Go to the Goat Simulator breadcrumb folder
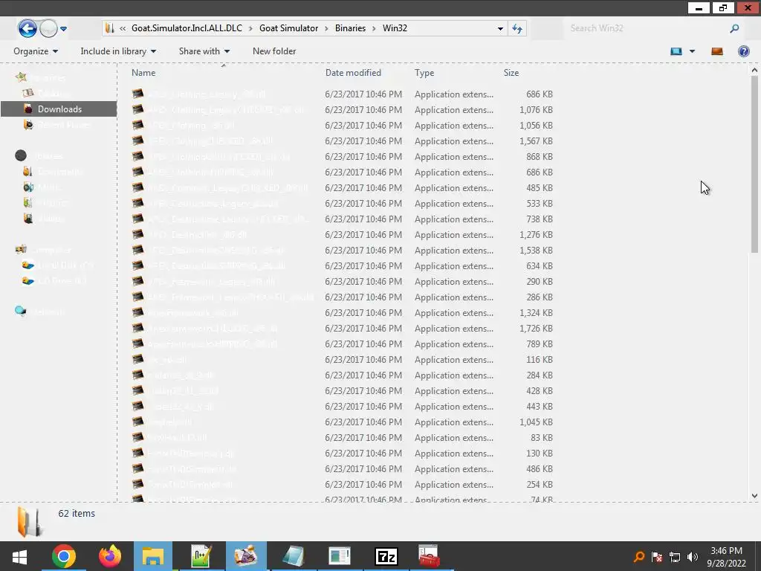This screenshot has width=761, height=571. (x=289, y=28)
